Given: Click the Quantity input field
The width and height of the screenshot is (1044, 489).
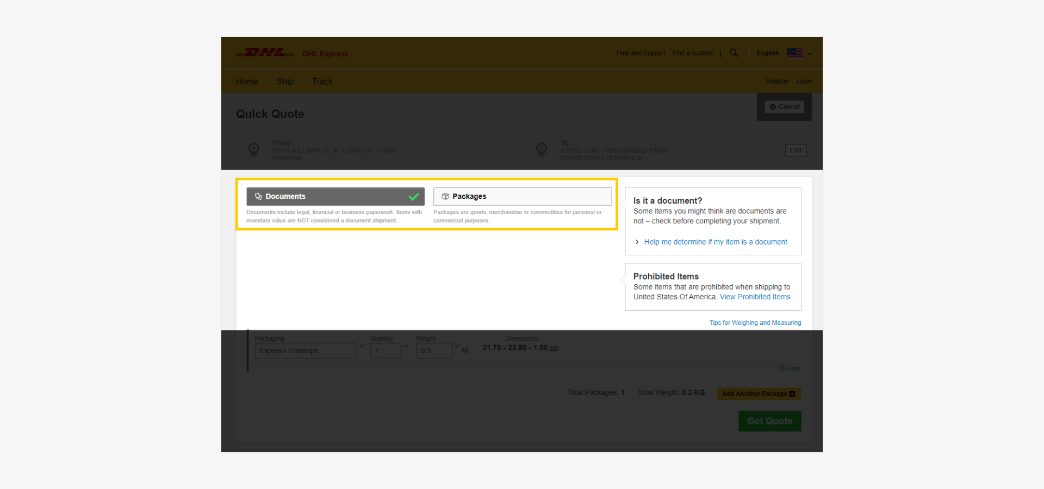Looking at the screenshot, I should point(386,350).
